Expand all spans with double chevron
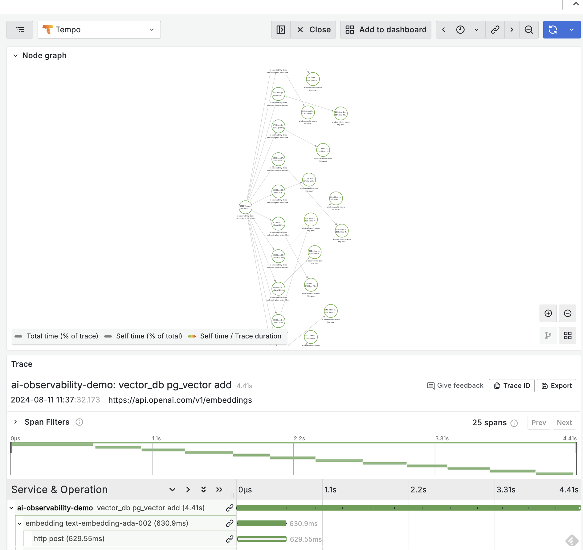Viewport: 583px width, 550px height. point(203,490)
